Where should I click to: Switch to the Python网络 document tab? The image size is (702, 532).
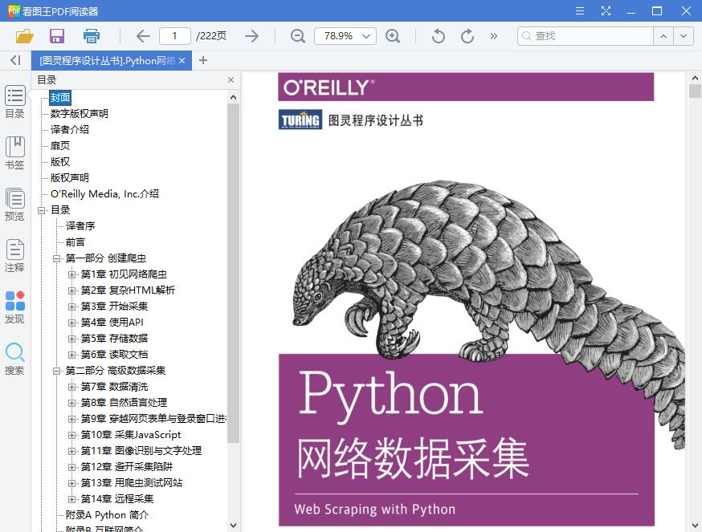(107, 60)
